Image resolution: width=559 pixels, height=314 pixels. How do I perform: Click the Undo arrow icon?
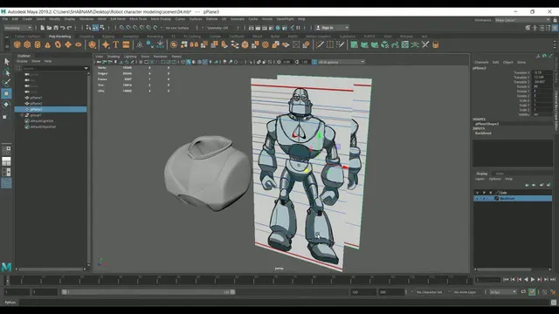[63, 28]
